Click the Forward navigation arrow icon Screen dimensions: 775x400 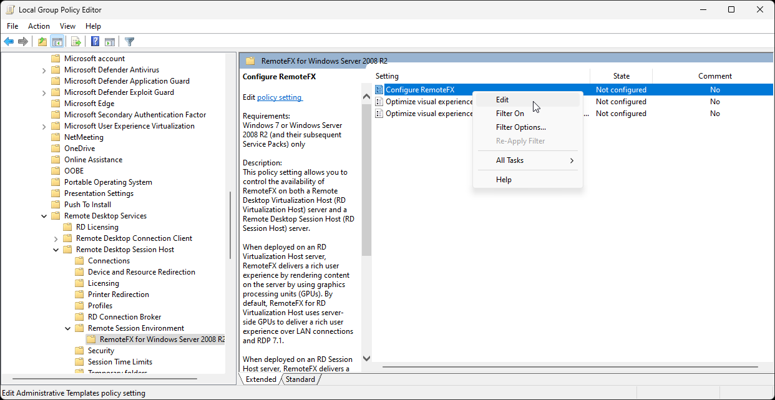click(23, 41)
